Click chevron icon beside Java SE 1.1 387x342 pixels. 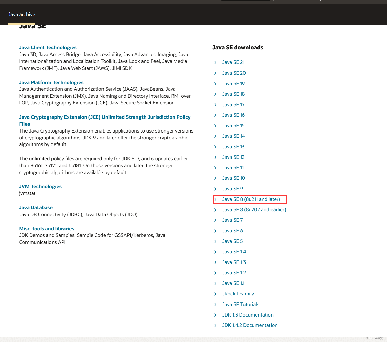[215, 283]
